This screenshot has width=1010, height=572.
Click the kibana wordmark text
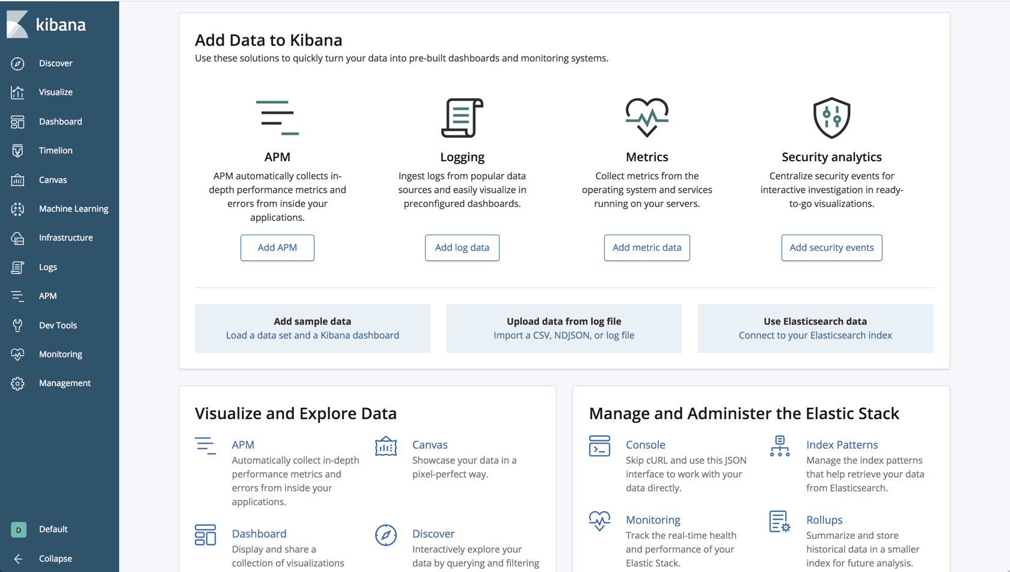coord(61,25)
